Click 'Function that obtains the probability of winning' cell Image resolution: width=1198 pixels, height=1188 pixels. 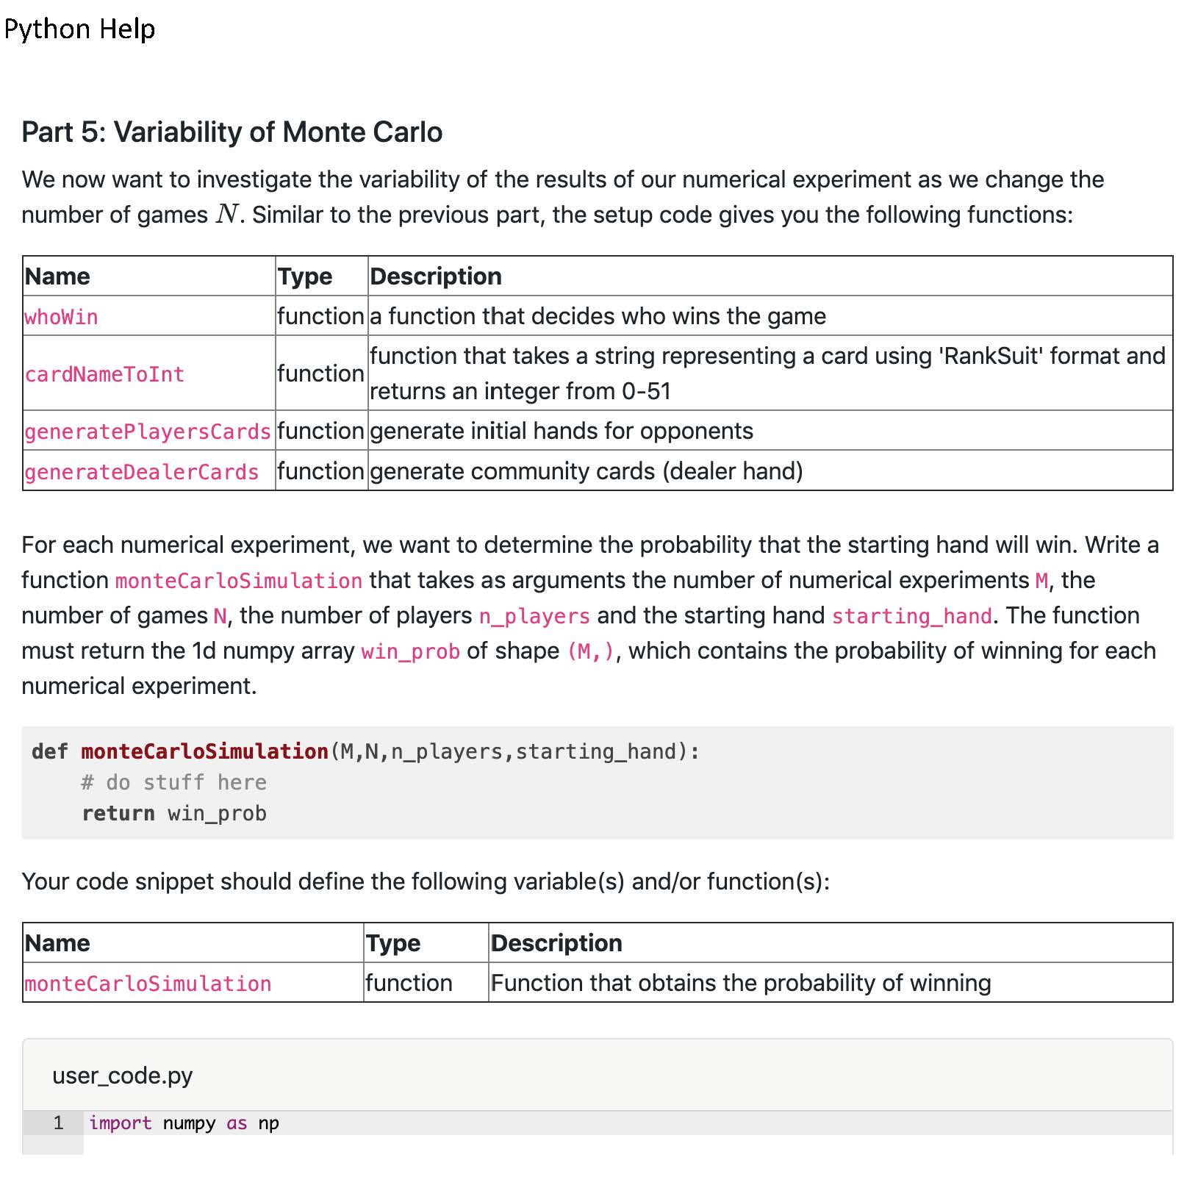pyautogui.click(x=741, y=983)
